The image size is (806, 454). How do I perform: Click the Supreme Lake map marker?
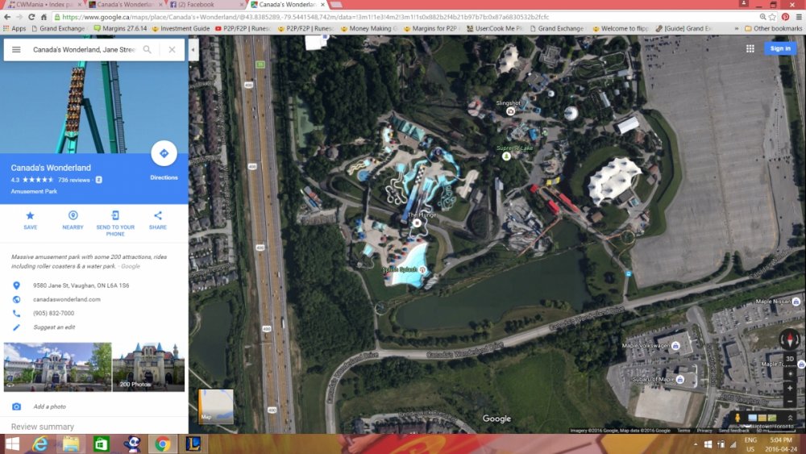pos(506,156)
